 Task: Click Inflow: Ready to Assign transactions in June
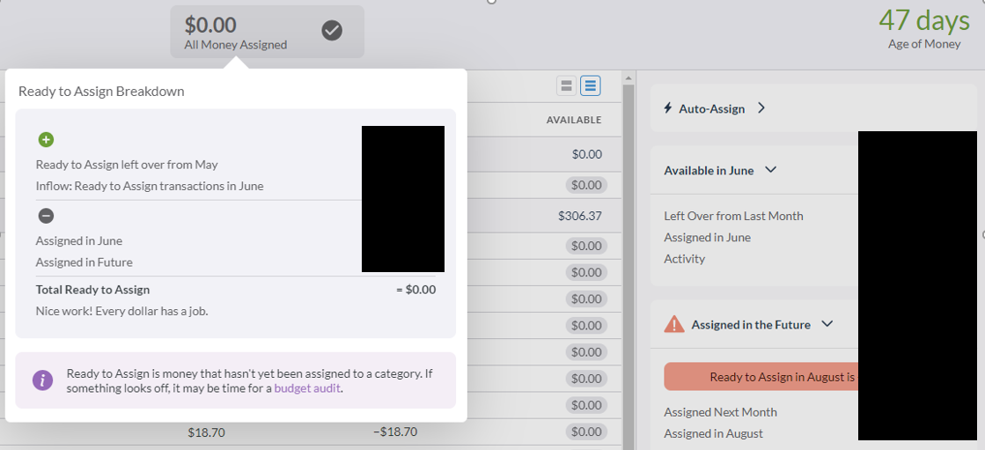click(x=150, y=186)
